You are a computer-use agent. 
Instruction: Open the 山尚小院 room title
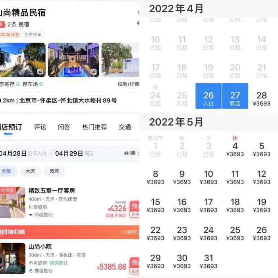40,247
